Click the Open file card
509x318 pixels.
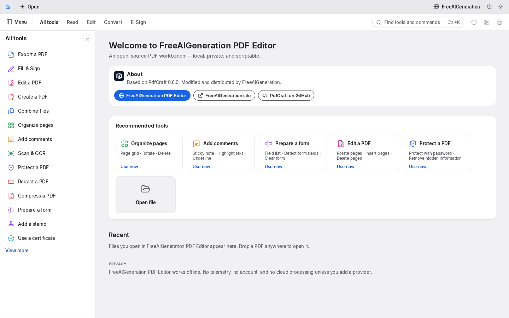pyautogui.click(x=146, y=195)
